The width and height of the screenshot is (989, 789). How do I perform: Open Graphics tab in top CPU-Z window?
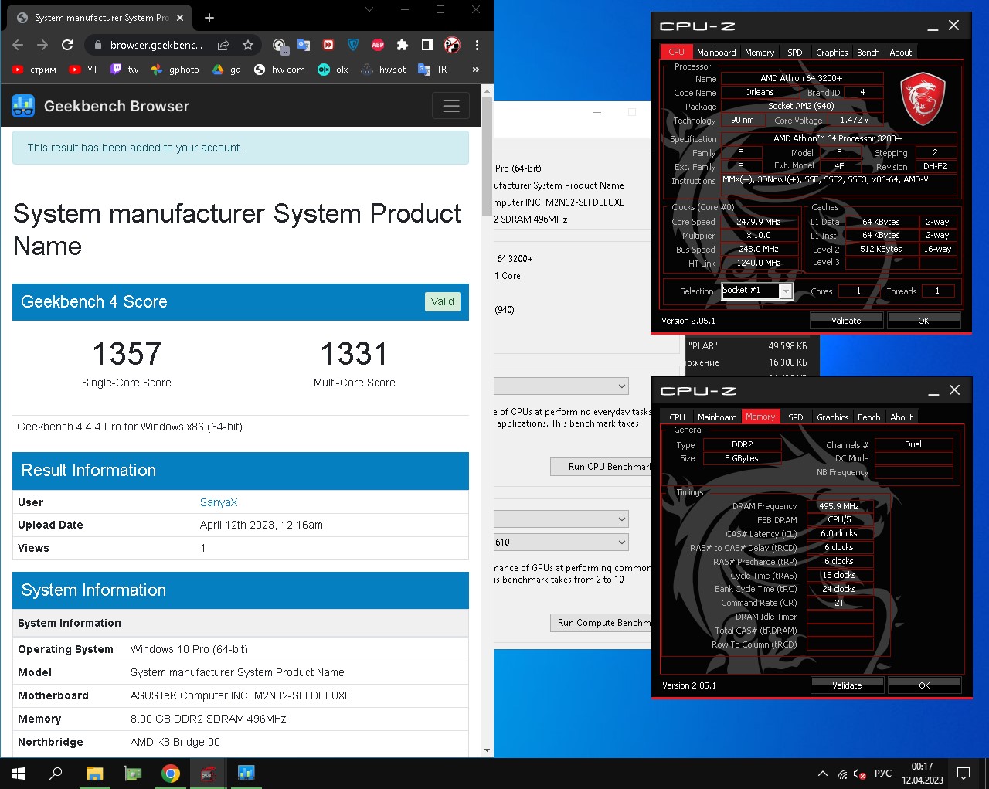pyautogui.click(x=832, y=53)
